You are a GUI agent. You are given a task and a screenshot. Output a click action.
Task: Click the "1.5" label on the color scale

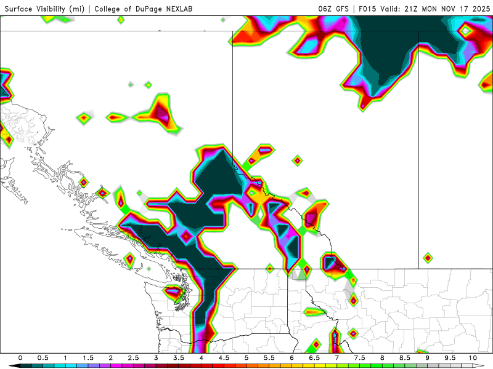point(88,358)
